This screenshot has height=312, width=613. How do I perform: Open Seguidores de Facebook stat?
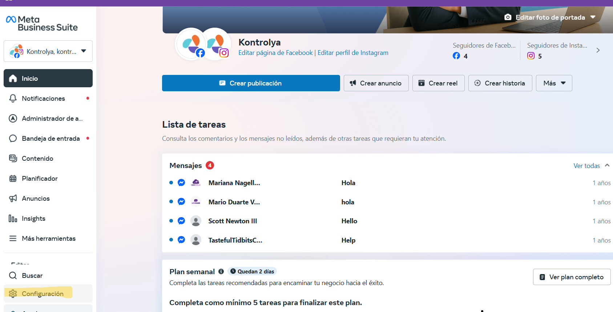tap(484, 50)
